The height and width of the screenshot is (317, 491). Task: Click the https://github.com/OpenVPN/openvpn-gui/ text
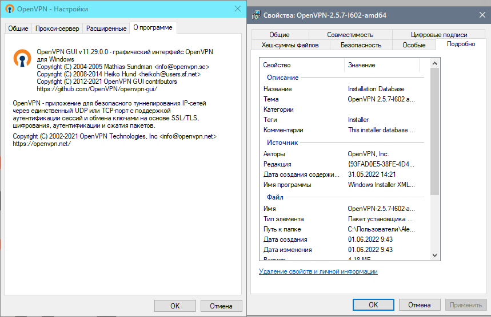point(97,89)
